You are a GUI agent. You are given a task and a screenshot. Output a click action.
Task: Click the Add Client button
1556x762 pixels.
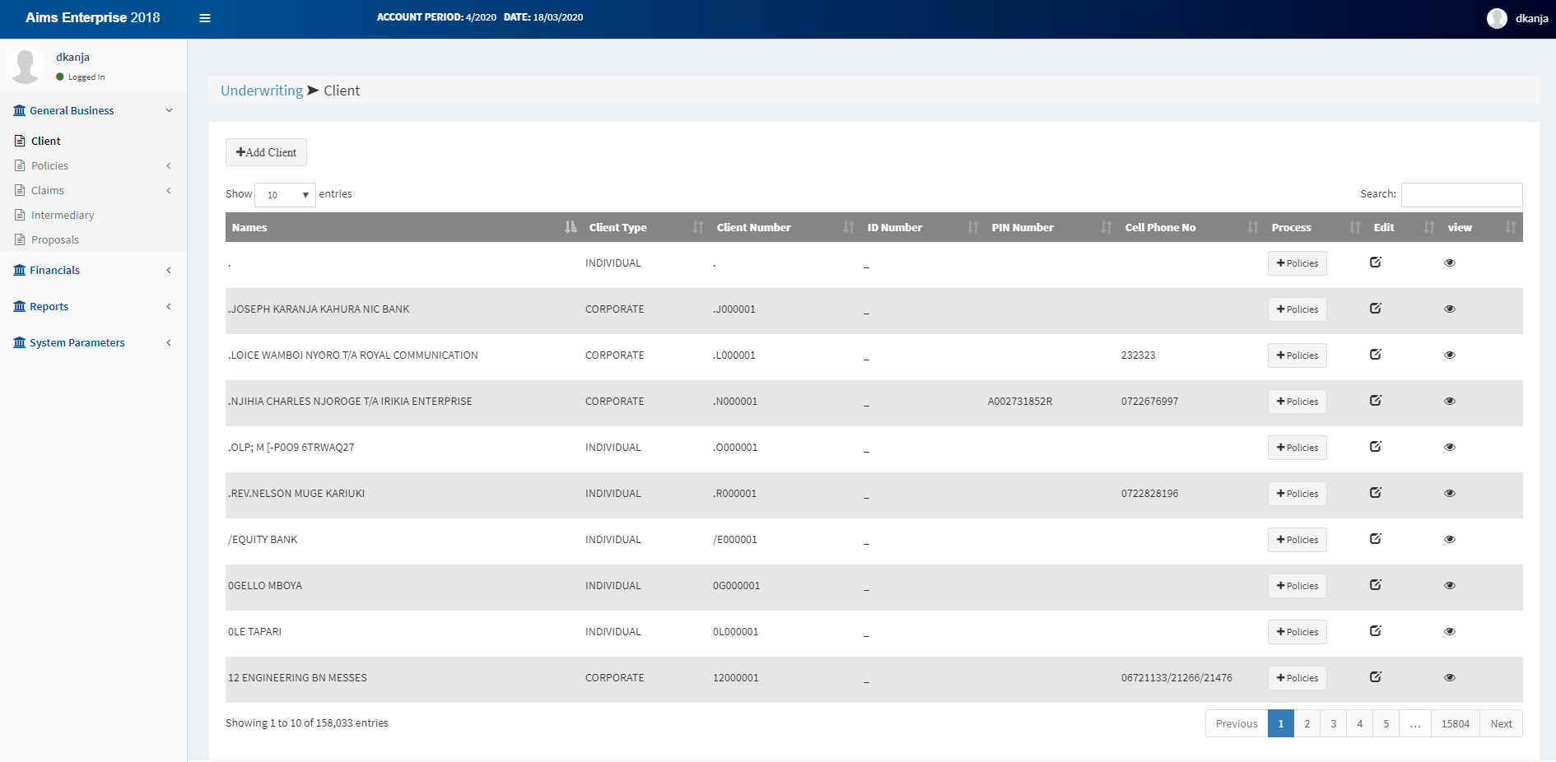coord(266,152)
